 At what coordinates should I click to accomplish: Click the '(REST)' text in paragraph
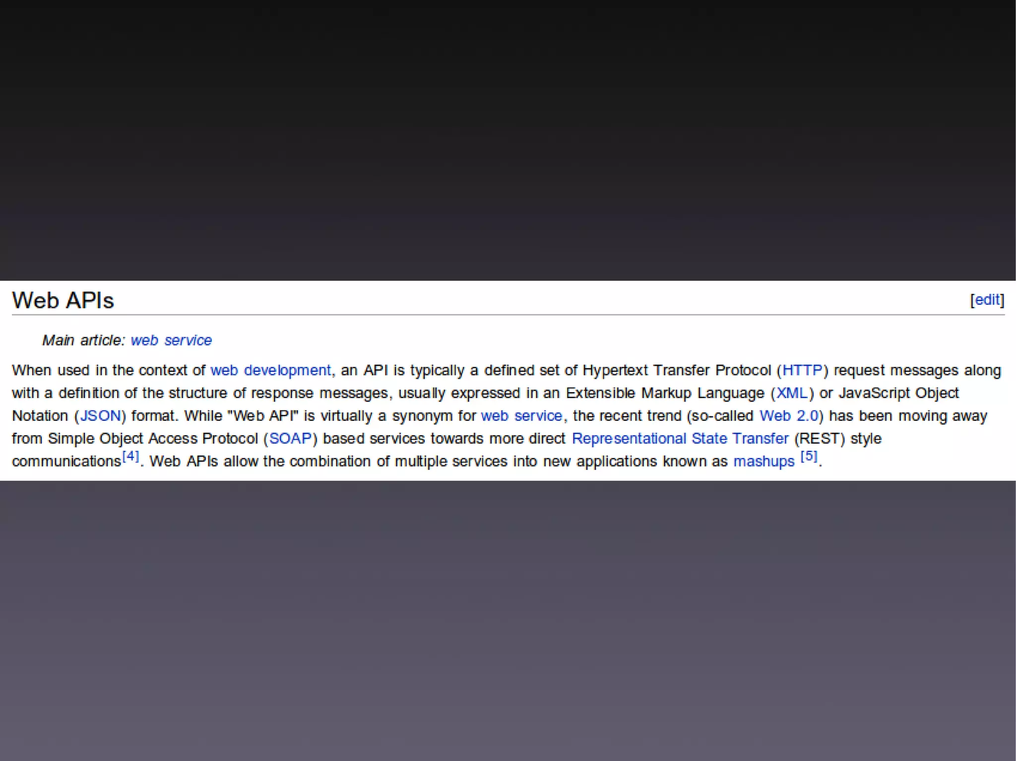[820, 439]
